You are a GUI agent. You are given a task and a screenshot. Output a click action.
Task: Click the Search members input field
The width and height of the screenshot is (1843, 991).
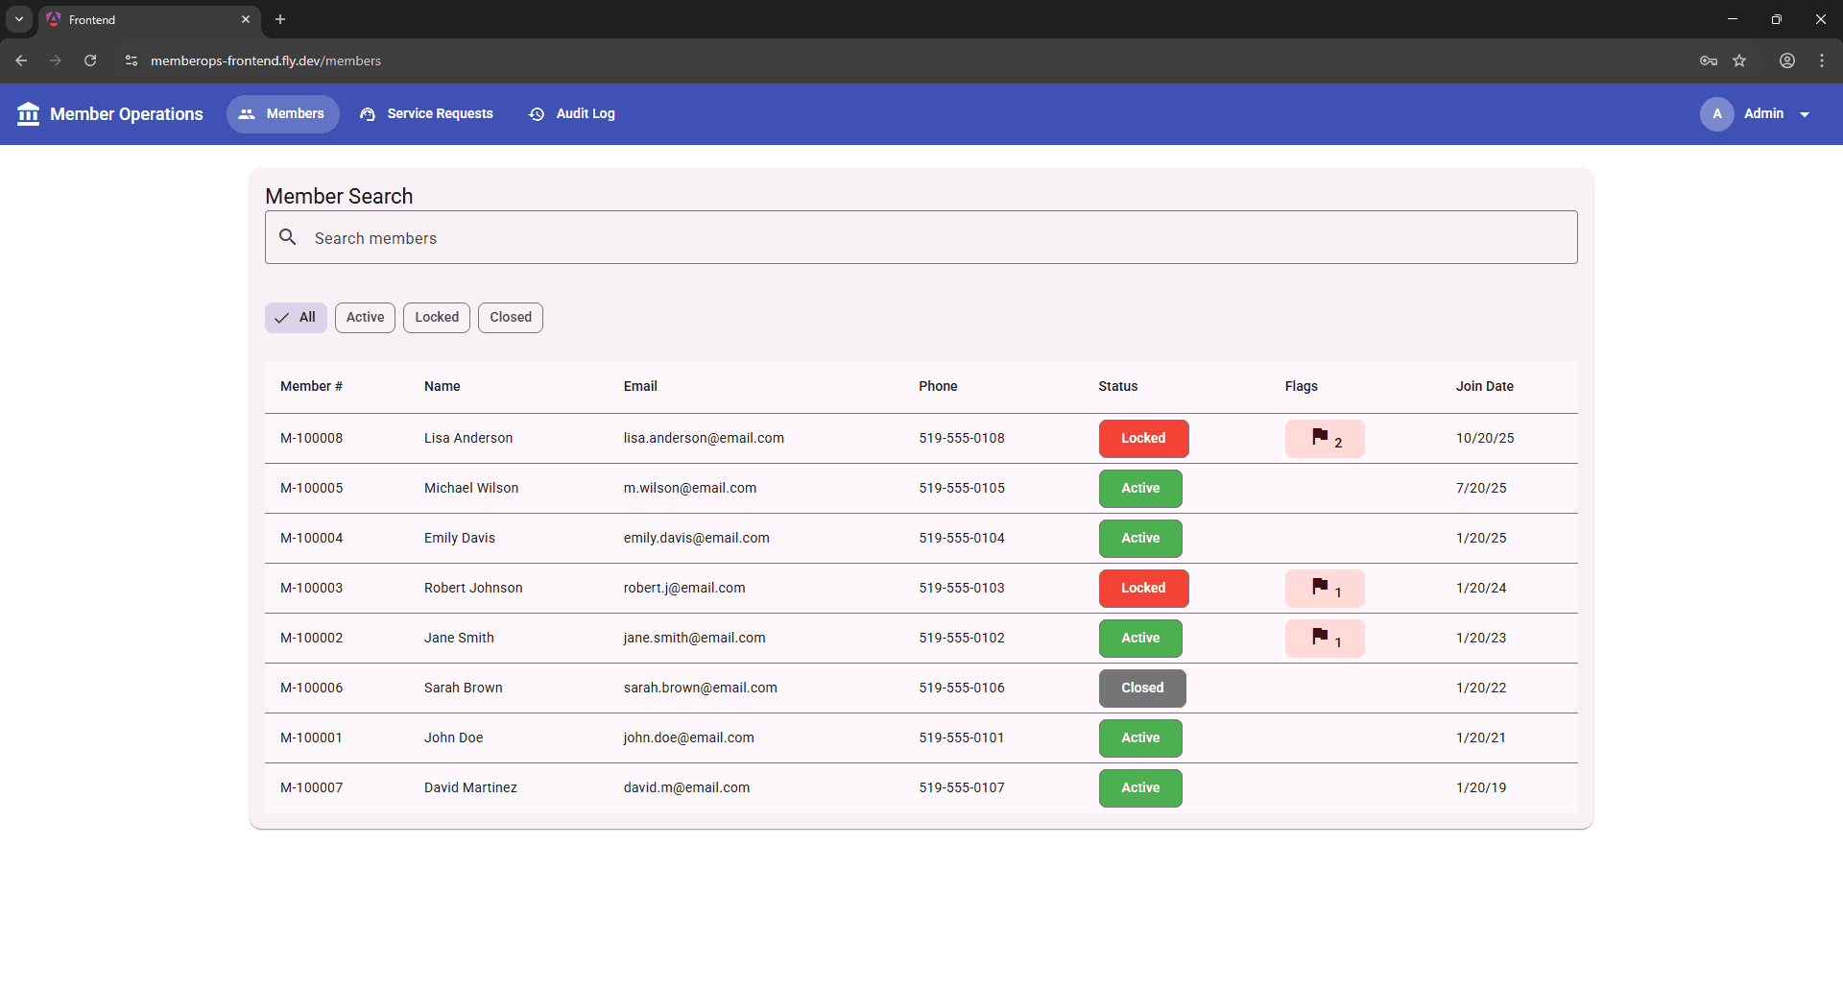pyautogui.click(x=672, y=237)
